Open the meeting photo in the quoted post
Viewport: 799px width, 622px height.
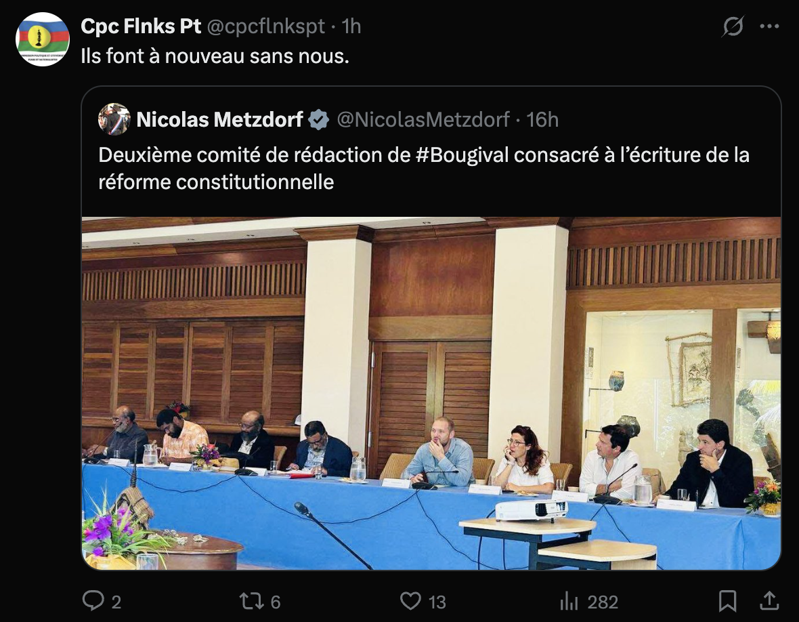pyautogui.click(x=431, y=393)
